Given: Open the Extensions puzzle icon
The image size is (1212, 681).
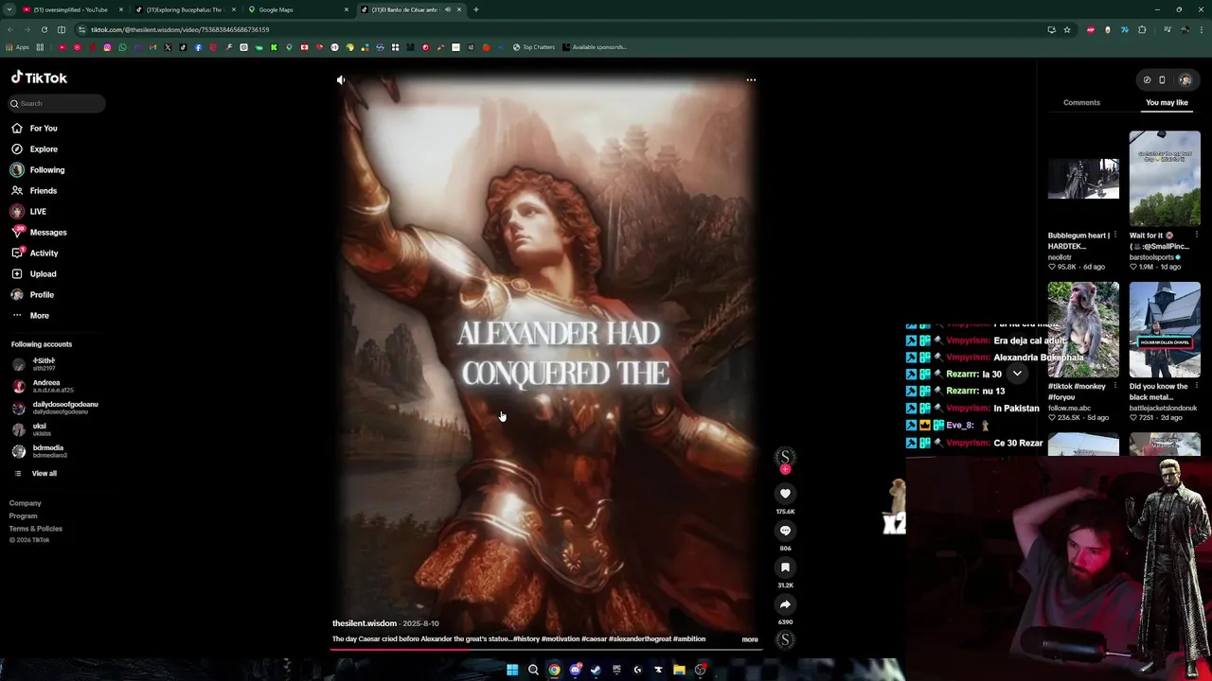Looking at the screenshot, I should tap(1141, 30).
